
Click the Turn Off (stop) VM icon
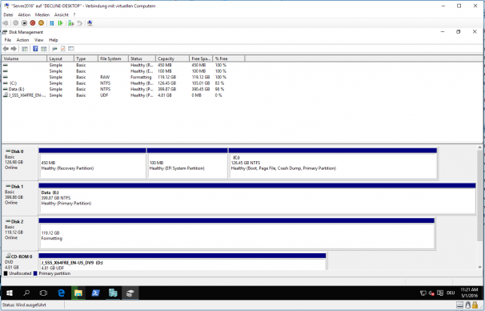tap(24, 23)
